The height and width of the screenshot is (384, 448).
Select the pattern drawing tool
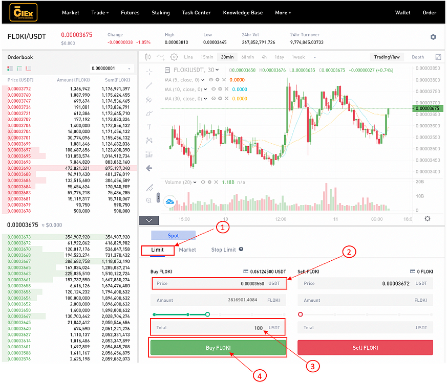click(x=149, y=141)
